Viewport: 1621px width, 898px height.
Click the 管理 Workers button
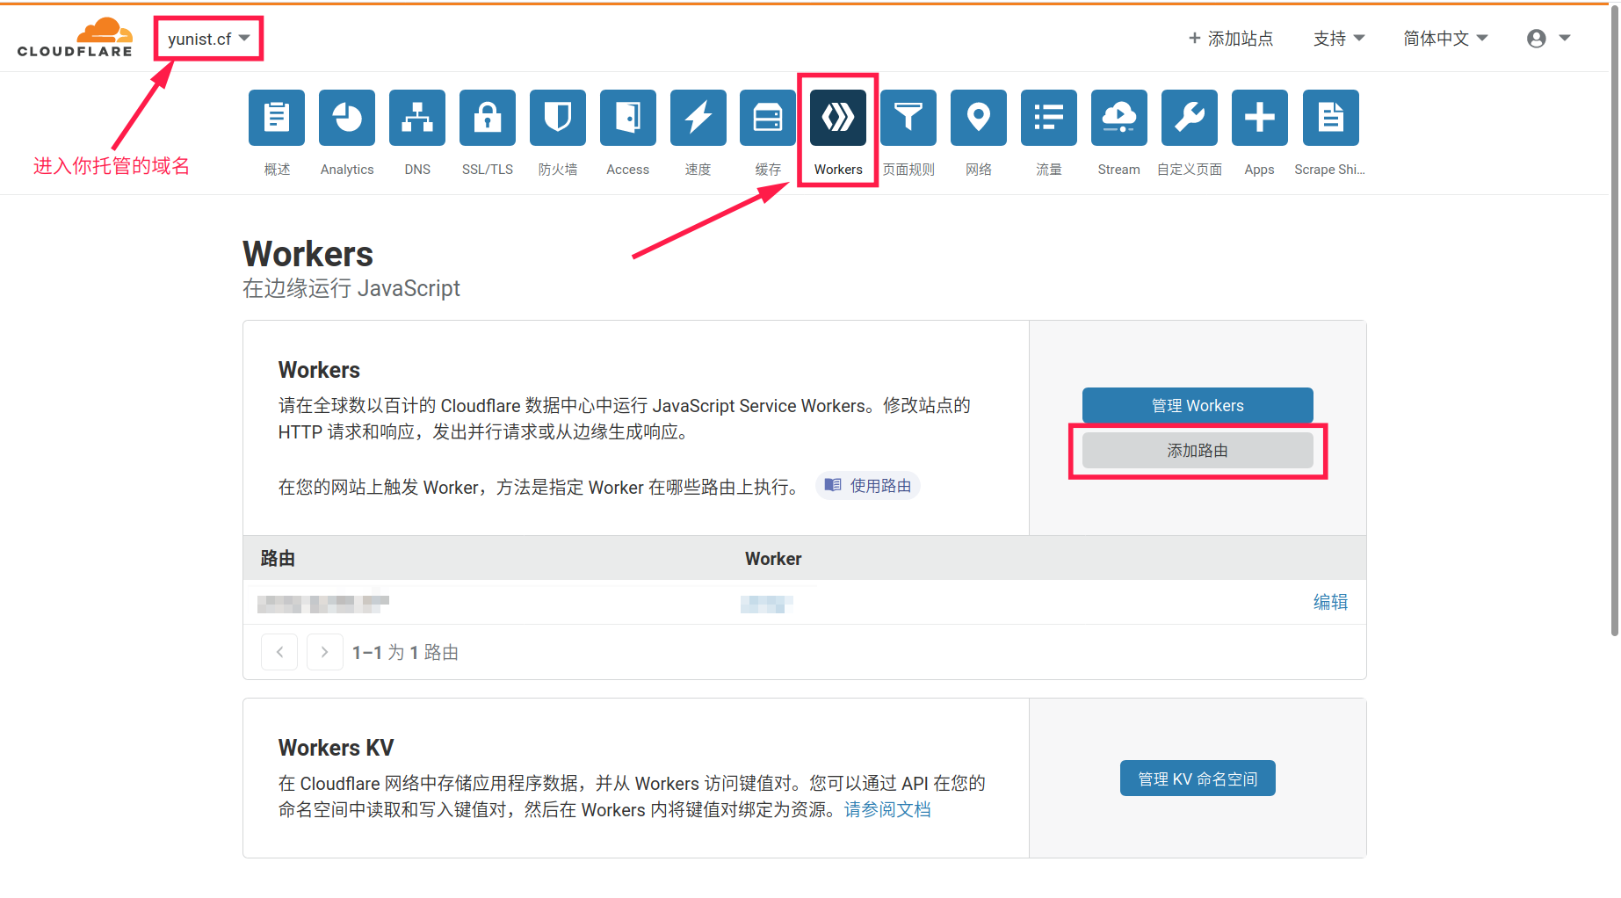click(x=1198, y=405)
